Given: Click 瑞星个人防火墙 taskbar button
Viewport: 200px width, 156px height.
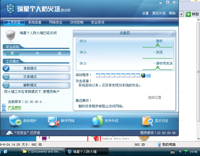Looking at the screenshot, I should (x=87, y=152).
